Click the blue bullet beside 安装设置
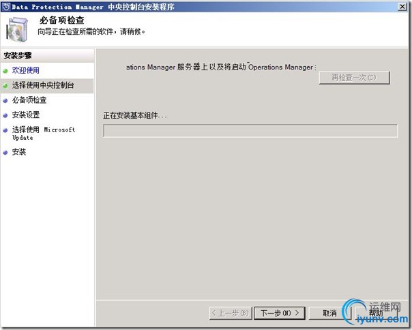The image size is (412, 330). tap(5, 115)
